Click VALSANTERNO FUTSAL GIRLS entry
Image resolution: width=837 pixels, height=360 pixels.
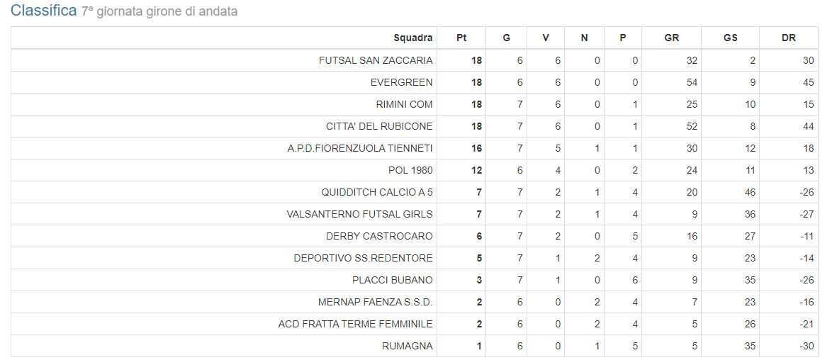360,214
